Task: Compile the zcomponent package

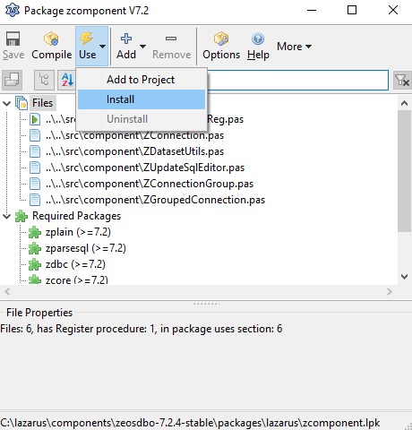Action: pyautogui.click(x=52, y=46)
